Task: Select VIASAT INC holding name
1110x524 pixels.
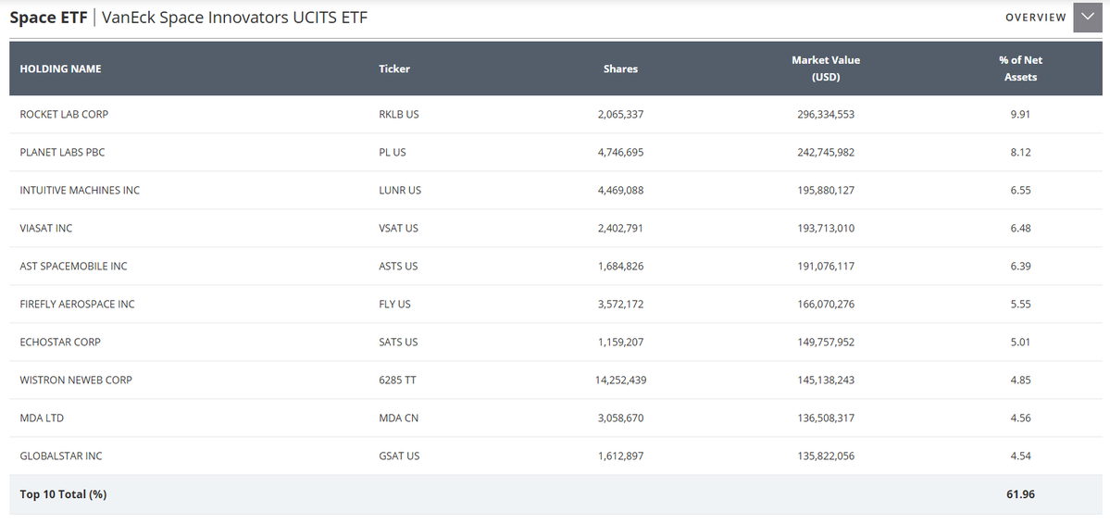Action: tap(46, 228)
